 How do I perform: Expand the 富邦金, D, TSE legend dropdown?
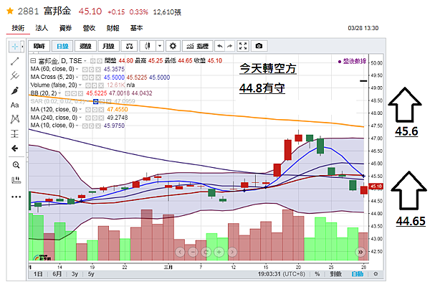tap(85, 61)
